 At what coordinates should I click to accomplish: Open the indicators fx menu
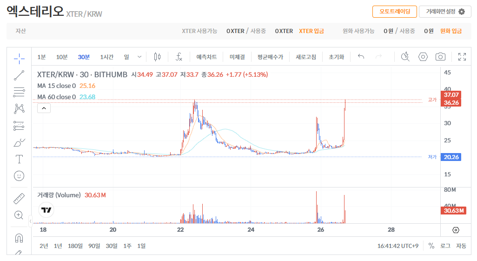click(179, 57)
